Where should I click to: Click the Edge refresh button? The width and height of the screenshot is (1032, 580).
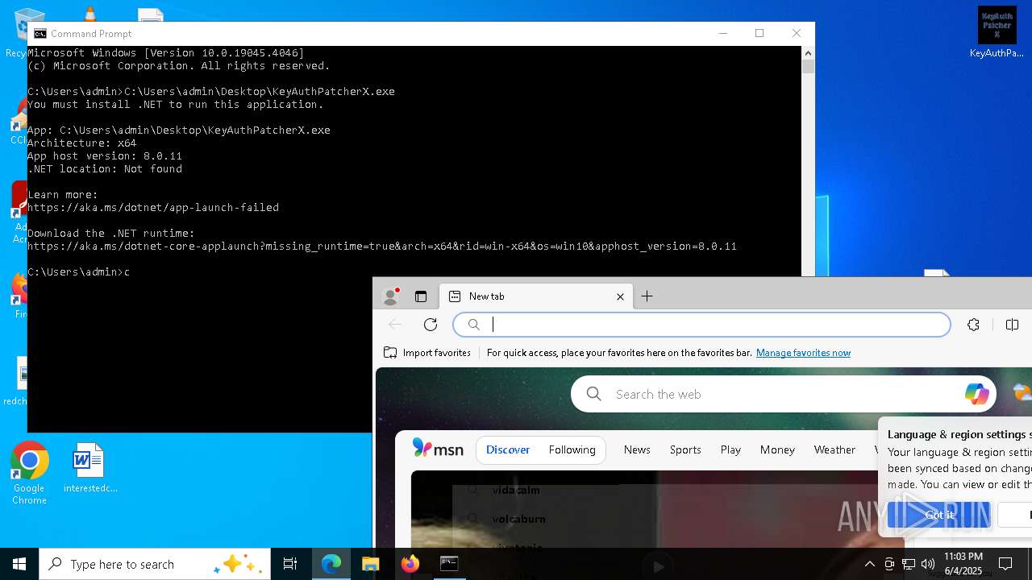(431, 325)
